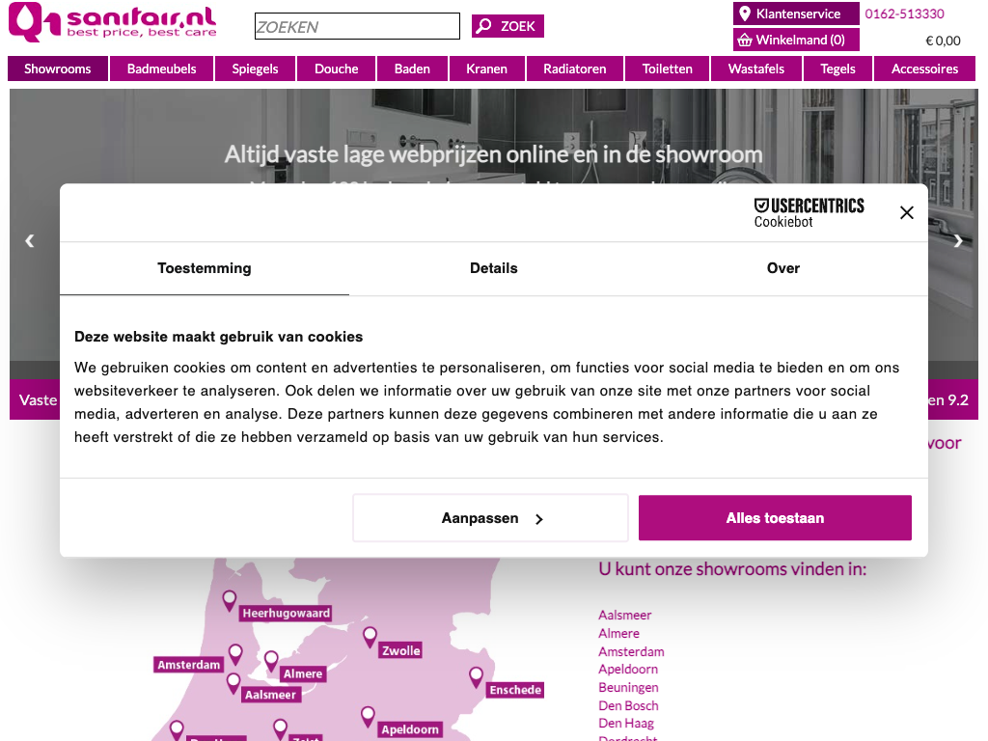Image resolution: width=988 pixels, height=741 pixels.
Task: Open the Badmeubels menu
Action: coord(161,69)
